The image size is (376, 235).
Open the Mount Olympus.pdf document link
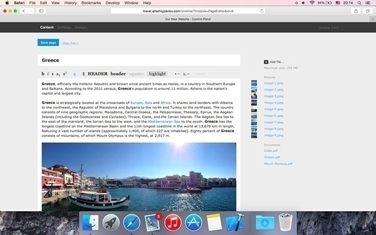[x=278, y=164]
